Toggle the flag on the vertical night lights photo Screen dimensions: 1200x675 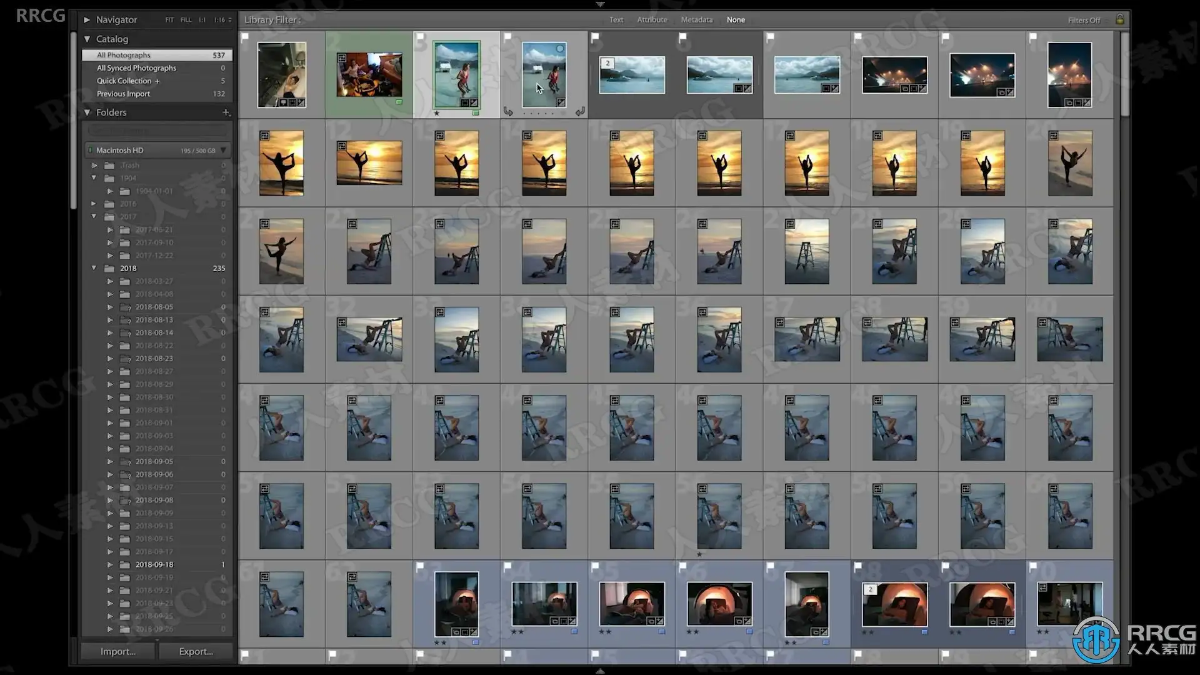[x=1033, y=37]
